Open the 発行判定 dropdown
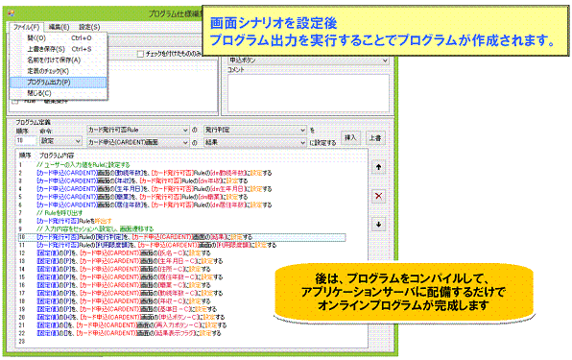The height and width of the screenshot is (360, 572). pyautogui.click(x=255, y=130)
